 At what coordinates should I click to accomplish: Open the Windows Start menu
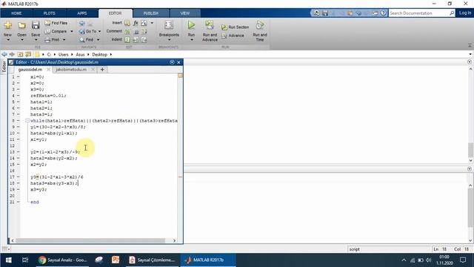8,260
